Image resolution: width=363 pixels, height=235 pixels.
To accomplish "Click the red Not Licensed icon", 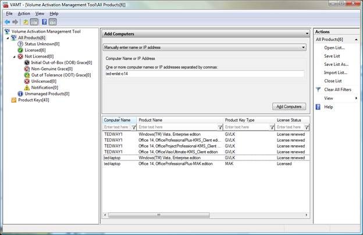I will pos(20,57).
